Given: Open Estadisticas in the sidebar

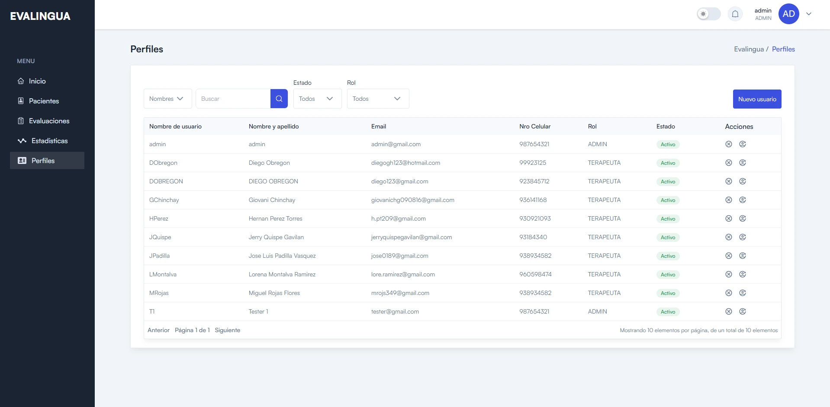Looking at the screenshot, I should (47, 141).
